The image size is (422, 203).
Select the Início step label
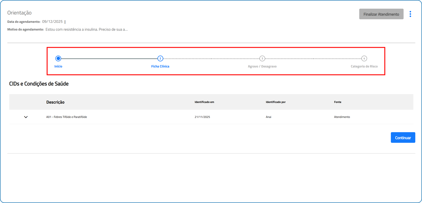[58, 66]
